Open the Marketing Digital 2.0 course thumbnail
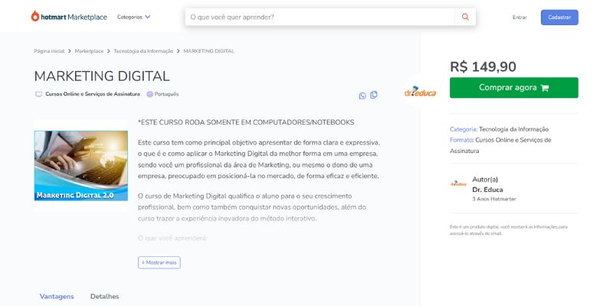613x306 pixels. 81,166
